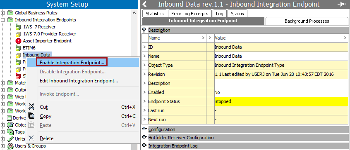Expand the Global Business Rules node

point(3,13)
